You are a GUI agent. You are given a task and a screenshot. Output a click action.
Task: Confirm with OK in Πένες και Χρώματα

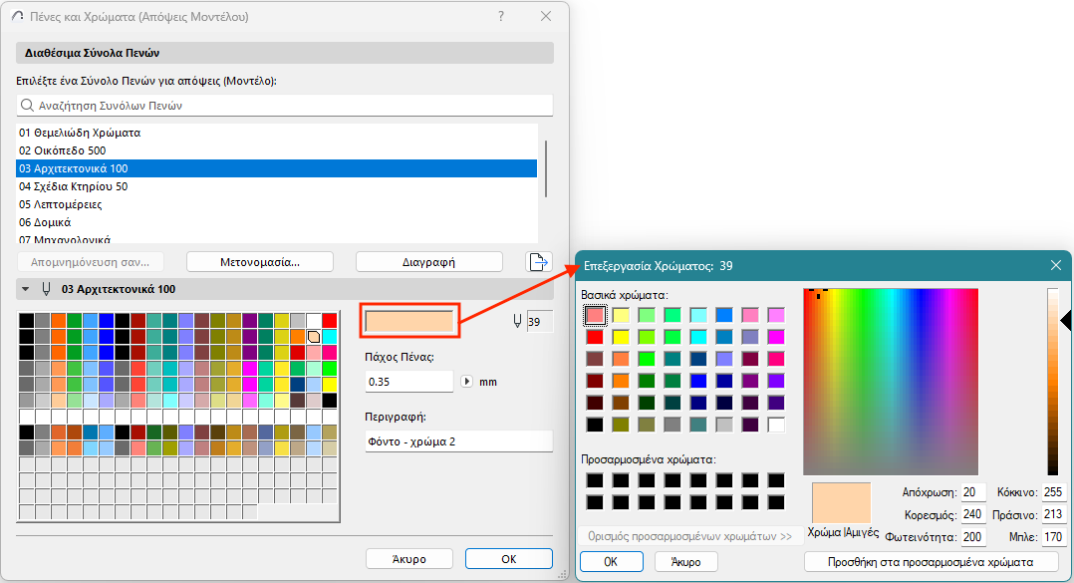[508, 558]
